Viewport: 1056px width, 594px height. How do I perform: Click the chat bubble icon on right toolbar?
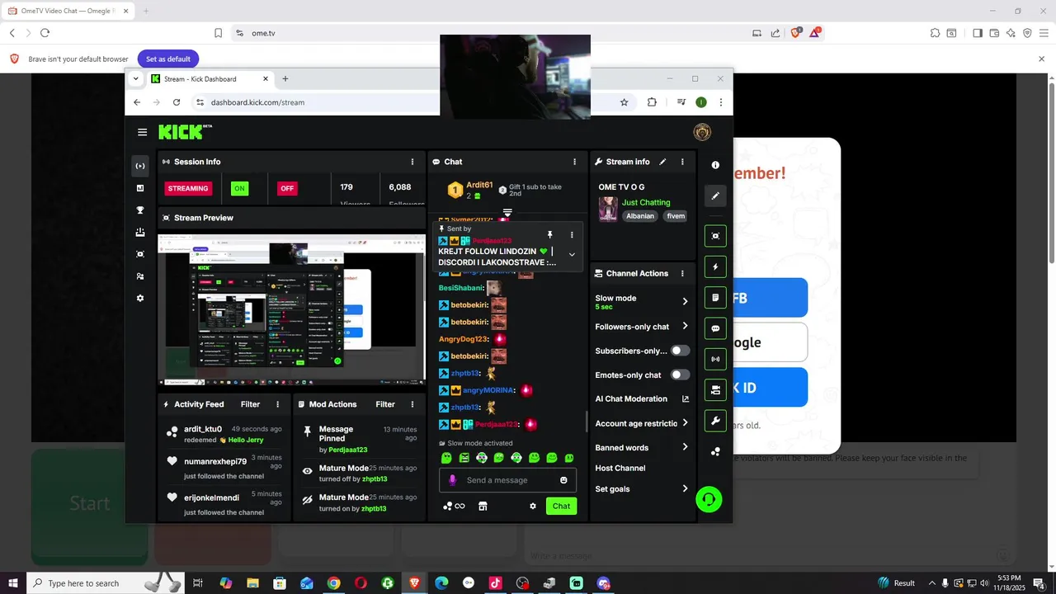[715, 328]
